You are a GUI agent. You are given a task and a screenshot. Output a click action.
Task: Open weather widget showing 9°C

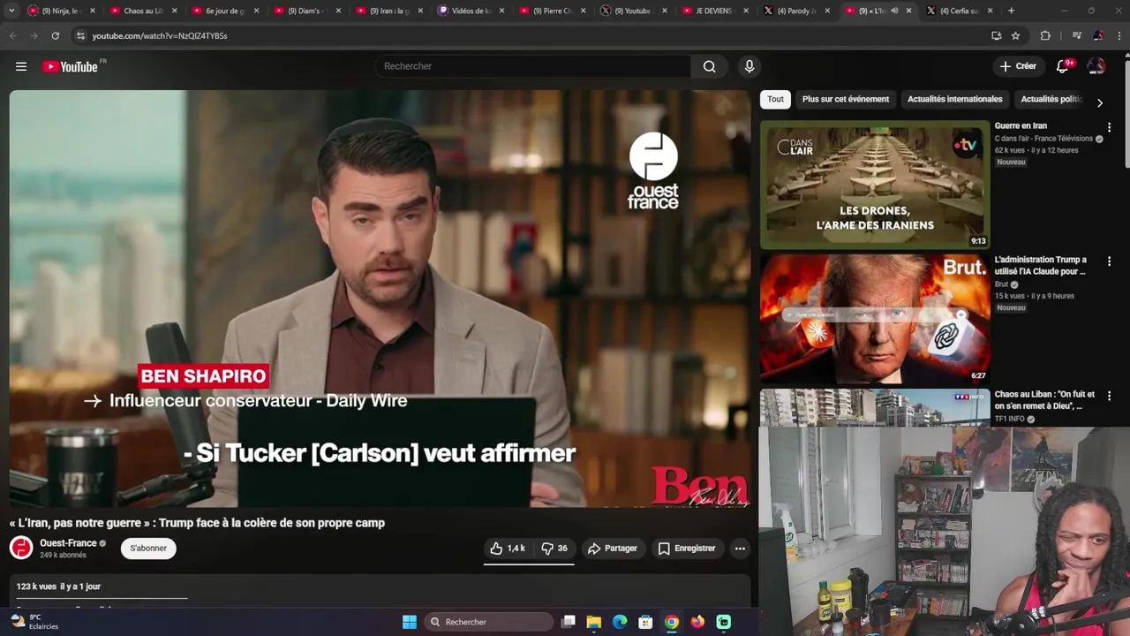tap(35, 622)
